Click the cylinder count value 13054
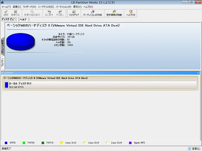 coord(70,45)
